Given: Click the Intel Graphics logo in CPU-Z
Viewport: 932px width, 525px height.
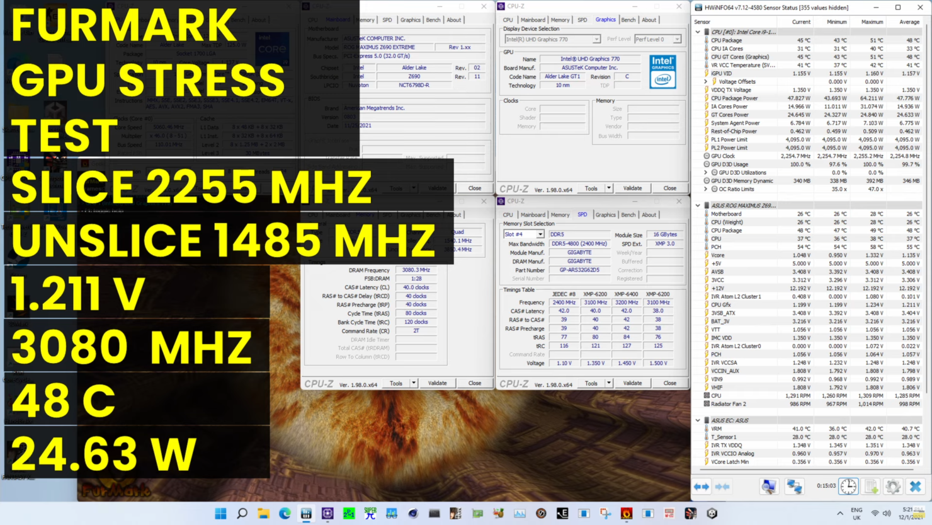Looking at the screenshot, I should 662,71.
